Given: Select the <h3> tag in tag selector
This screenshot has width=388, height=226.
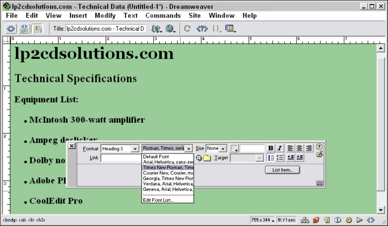Looking at the screenshot, I should (41, 220).
